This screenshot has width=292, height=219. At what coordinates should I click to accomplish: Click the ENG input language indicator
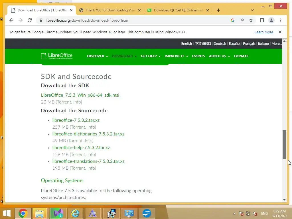[x=264, y=214]
